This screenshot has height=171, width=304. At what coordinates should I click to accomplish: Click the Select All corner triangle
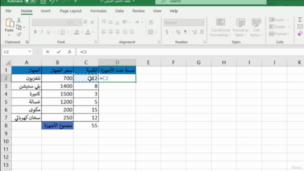(8, 63)
